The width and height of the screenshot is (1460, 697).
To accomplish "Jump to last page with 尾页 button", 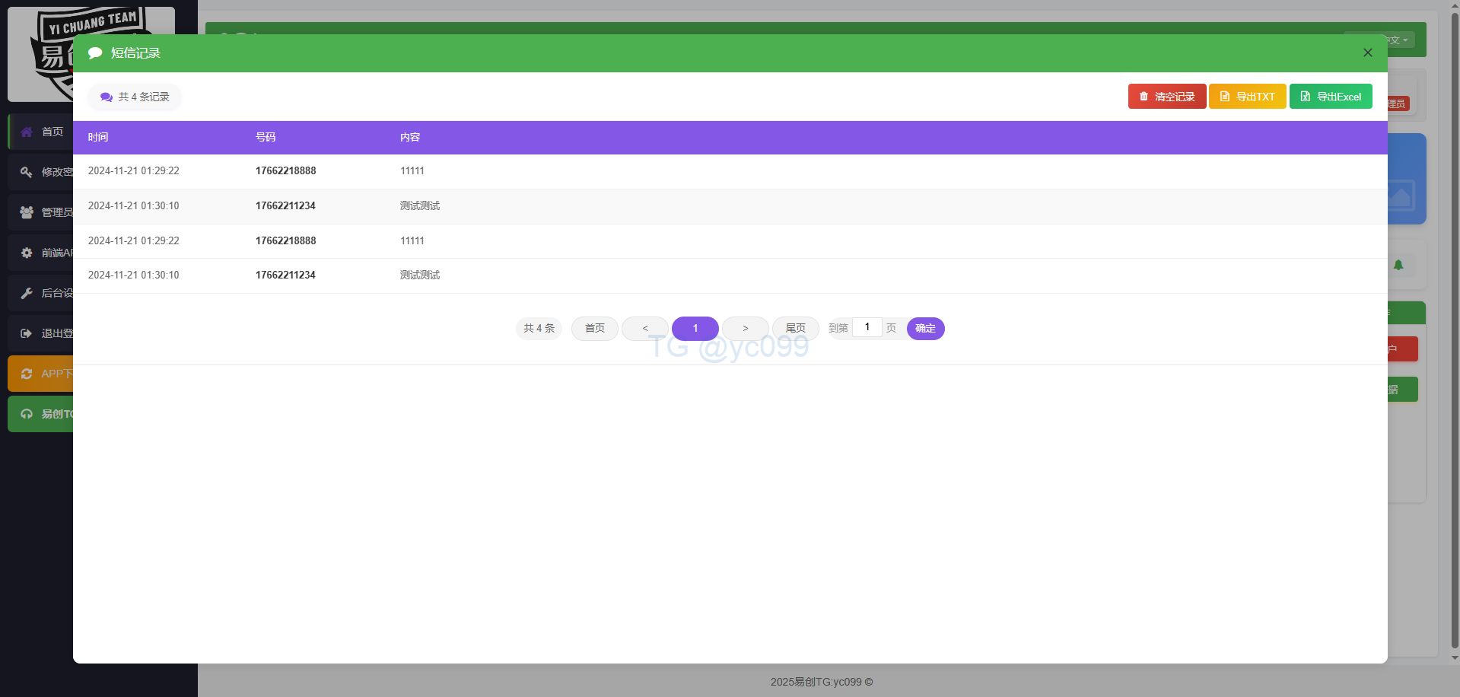I will 795,328.
